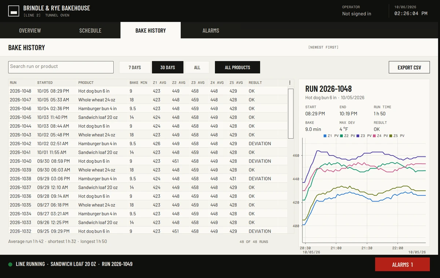Switch to the Overview tab
Image resolution: width=440 pixels, height=278 pixels.
(x=30, y=30)
